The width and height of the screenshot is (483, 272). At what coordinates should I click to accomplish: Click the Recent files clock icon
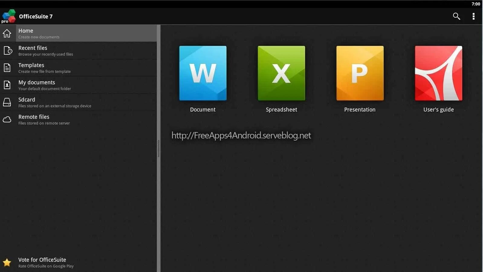click(8, 50)
